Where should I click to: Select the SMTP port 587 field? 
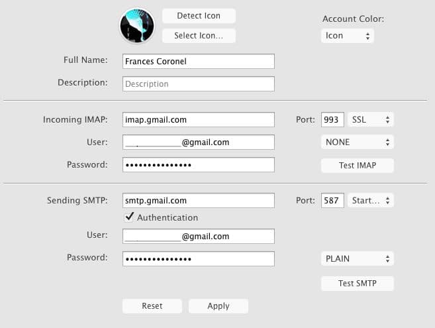tap(332, 200)
